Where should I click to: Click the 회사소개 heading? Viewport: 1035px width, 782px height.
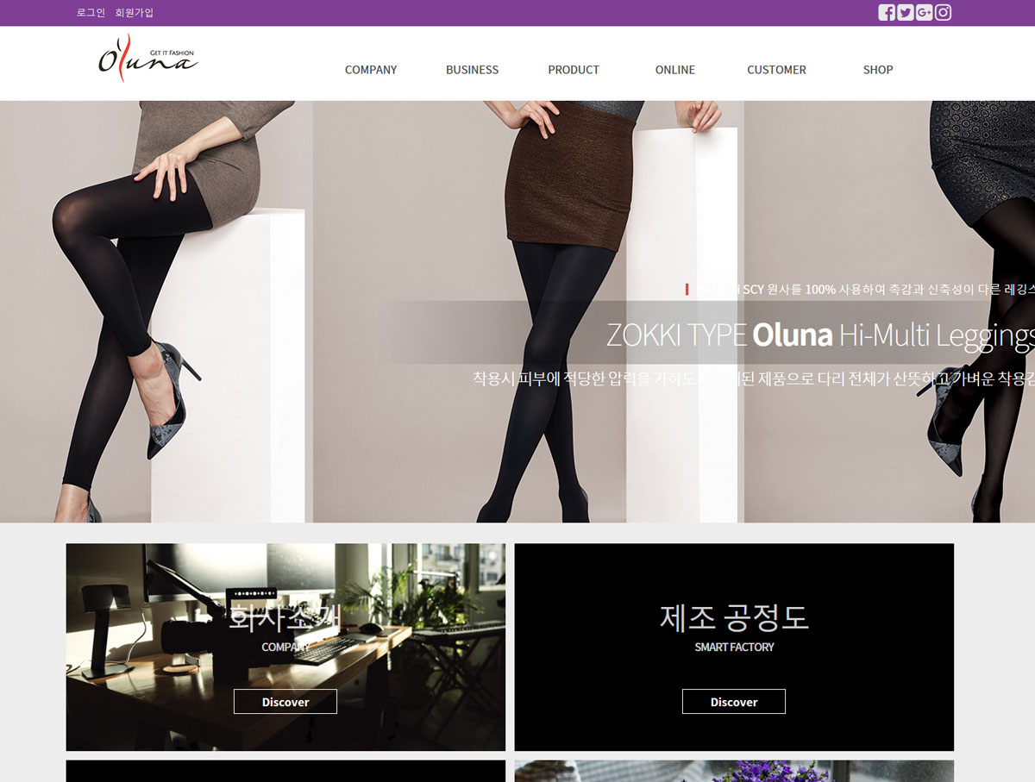tap(285, 617)
